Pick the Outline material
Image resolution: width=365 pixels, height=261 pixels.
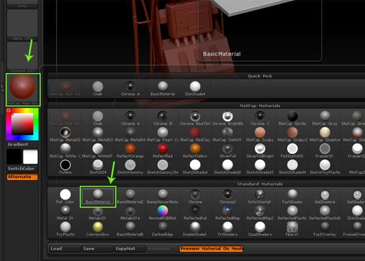[64, 165]
